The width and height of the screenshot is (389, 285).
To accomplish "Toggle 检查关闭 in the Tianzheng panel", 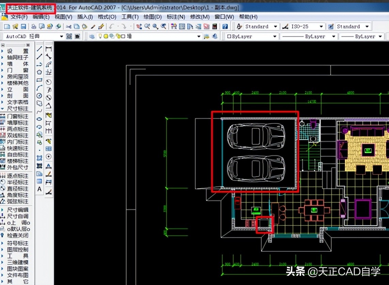I will (x=18, y=235).
